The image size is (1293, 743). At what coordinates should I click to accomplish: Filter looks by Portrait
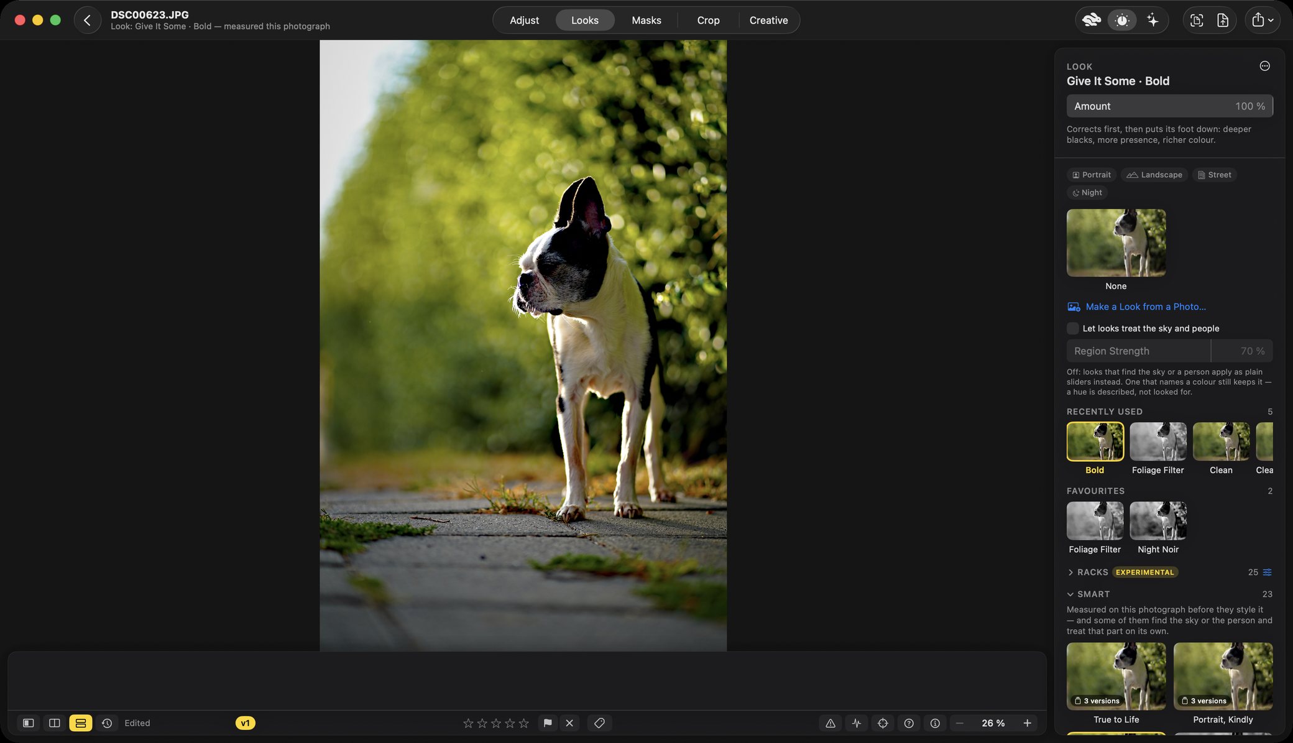pos(1092,175)
